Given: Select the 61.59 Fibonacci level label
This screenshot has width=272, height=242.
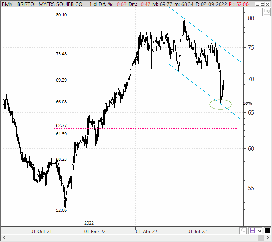Looking at the screenshot, I should (x=61, y=134).
